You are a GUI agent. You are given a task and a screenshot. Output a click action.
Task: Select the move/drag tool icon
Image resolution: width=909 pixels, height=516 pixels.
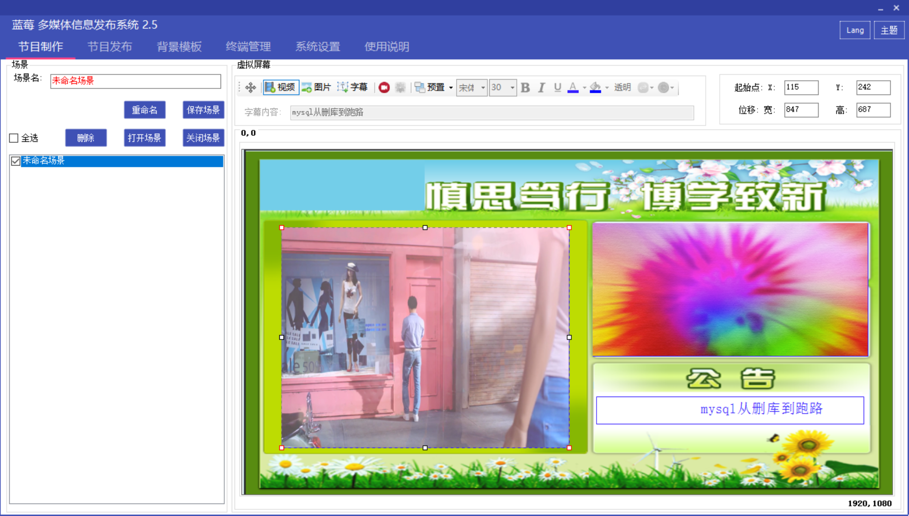250,88
